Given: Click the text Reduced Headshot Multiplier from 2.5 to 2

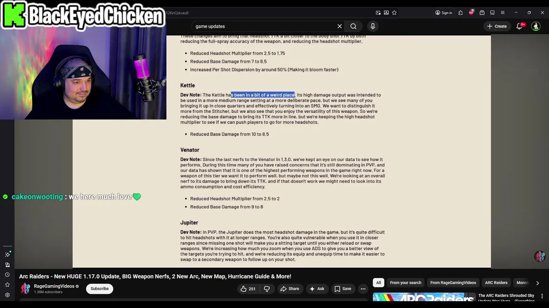Looking at the screenshot, I should pos(235,199).
